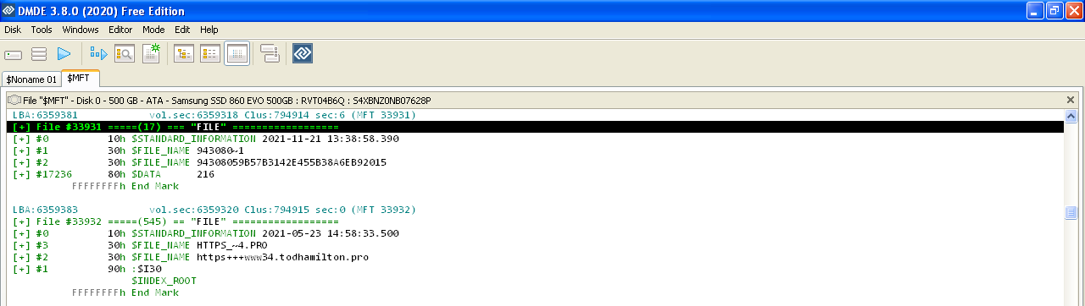Click the vertical scrollbar thumb

point(1071,212)
